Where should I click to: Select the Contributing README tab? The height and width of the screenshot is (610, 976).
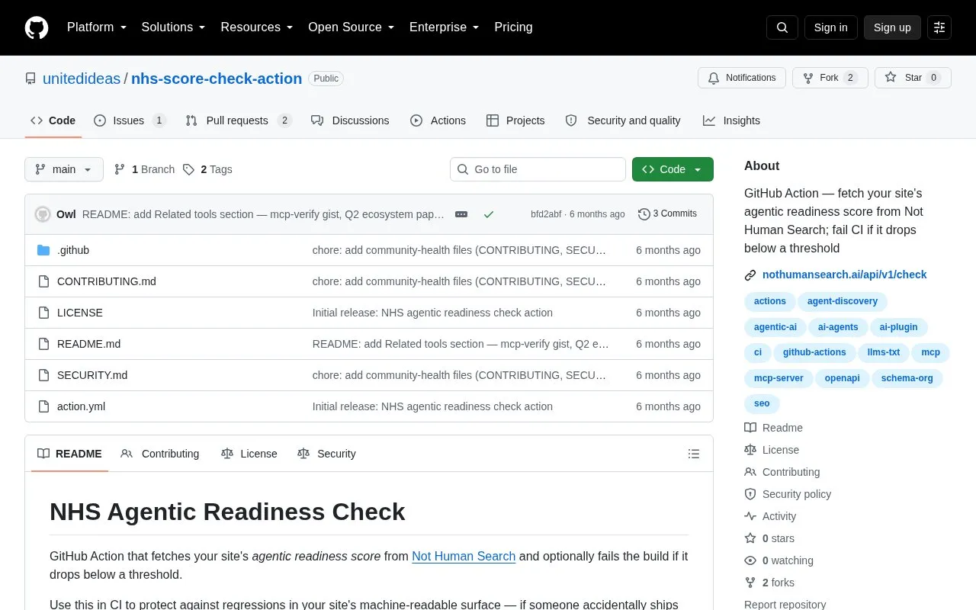click(x=160, y=454)
